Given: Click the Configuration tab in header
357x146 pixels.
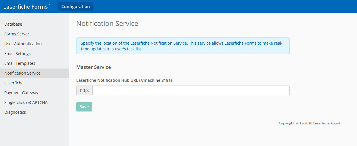Looking at the screenshot, I should point(75,6).
